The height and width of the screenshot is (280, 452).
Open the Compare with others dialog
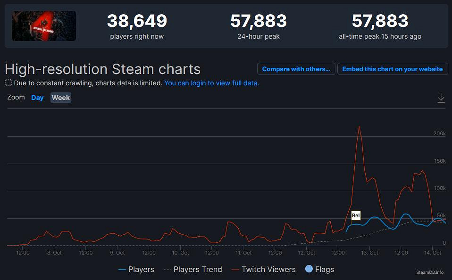coord(296,69)
